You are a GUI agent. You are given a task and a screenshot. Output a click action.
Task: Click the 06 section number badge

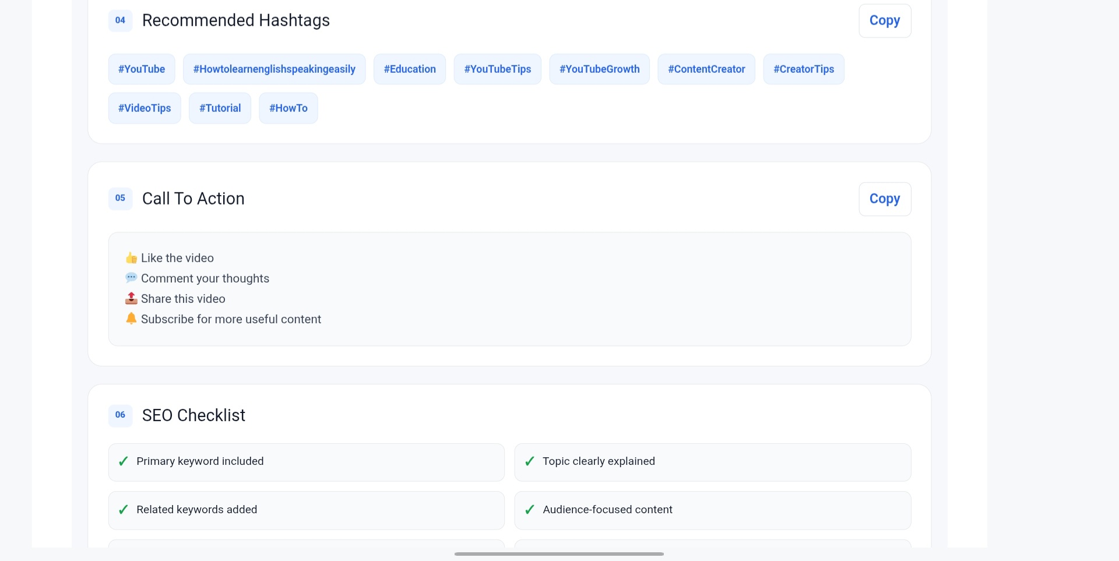[120, 415]
